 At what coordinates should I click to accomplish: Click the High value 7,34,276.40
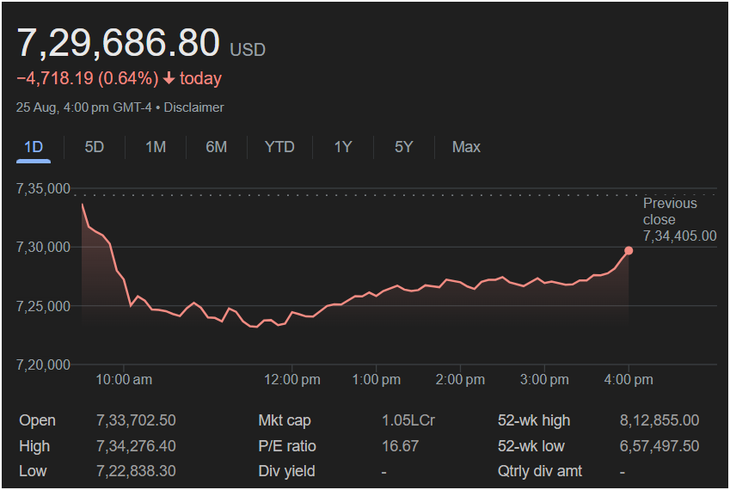tap(136, 446)
